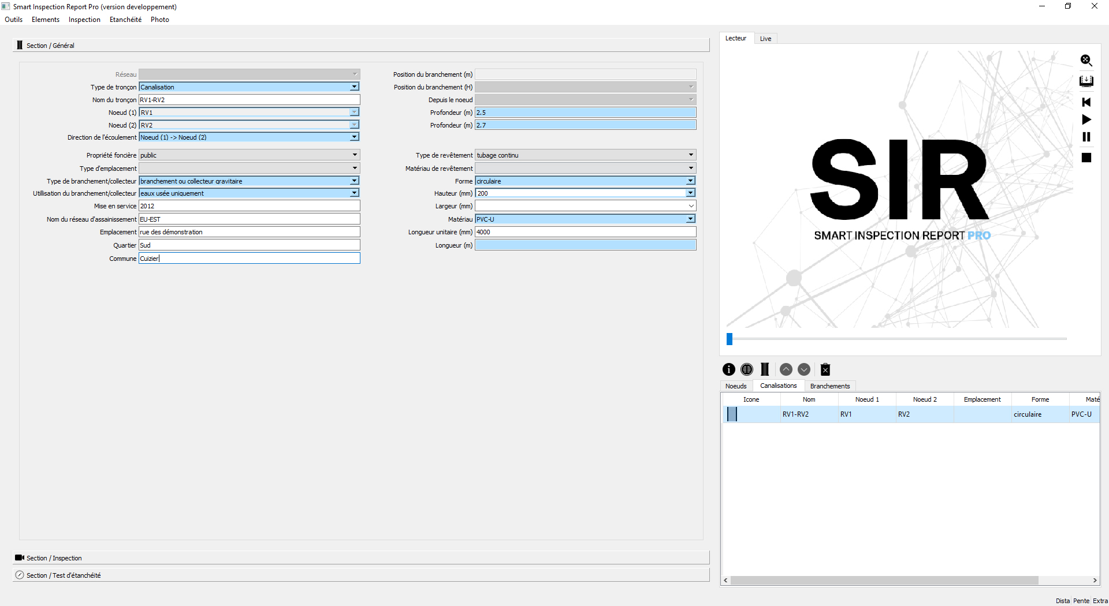Click the Mise en service field
The image size is (1109, 606).
point(250,206)
